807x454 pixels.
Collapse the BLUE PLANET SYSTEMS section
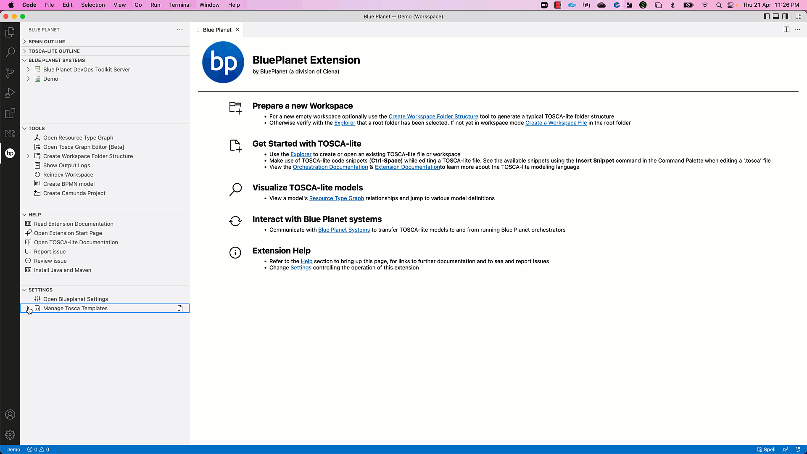[x=105, y=61]
